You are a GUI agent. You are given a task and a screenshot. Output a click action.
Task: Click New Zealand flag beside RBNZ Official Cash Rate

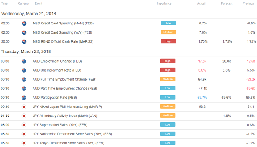point(24,42)
